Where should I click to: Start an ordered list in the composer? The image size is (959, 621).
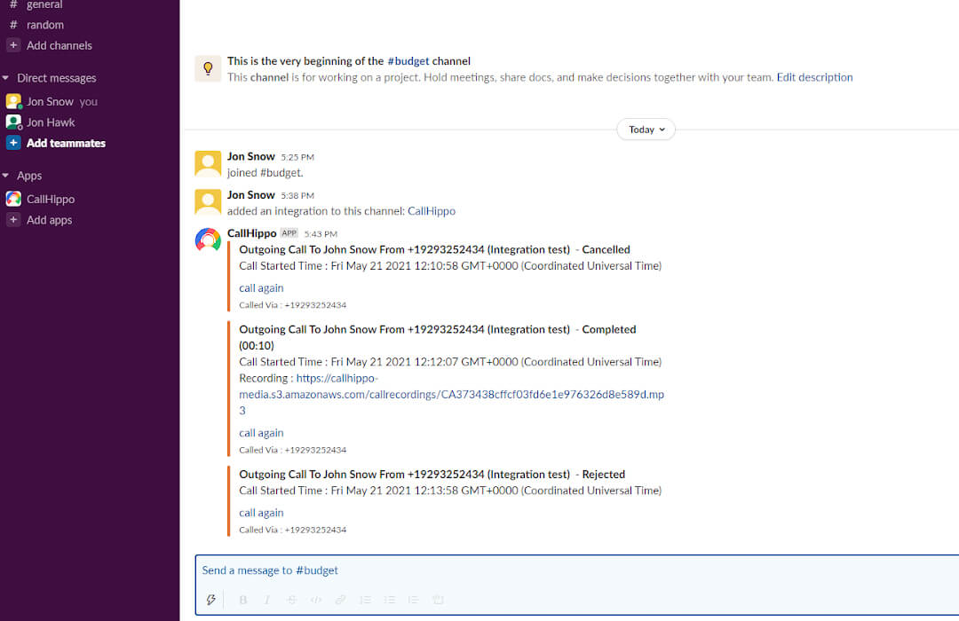[365, 600]
